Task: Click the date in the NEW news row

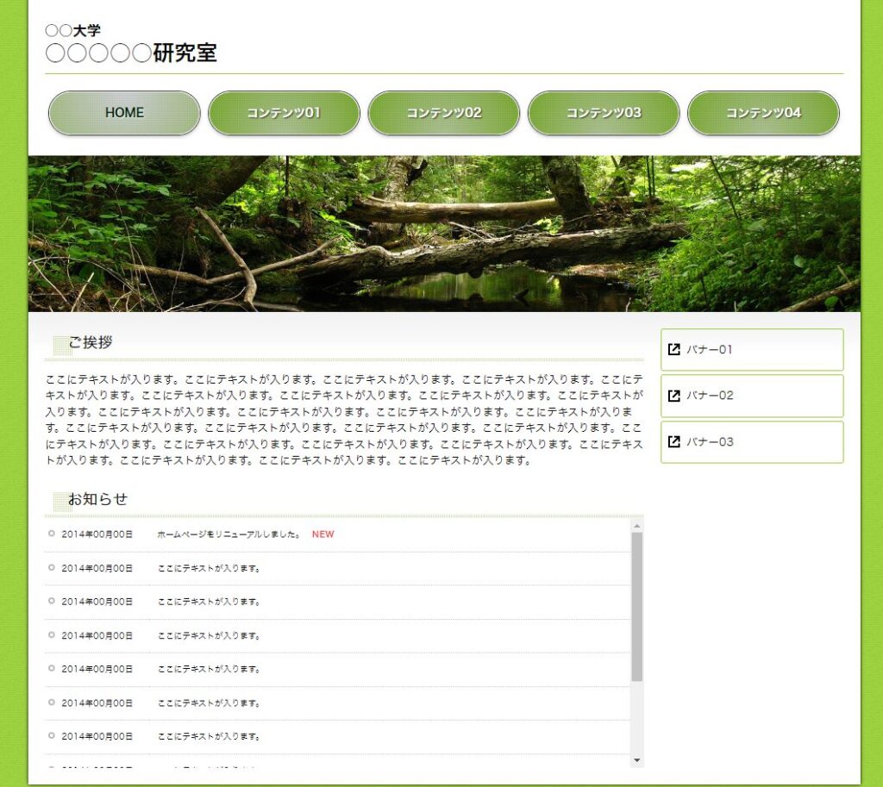Action: (97, 534)
